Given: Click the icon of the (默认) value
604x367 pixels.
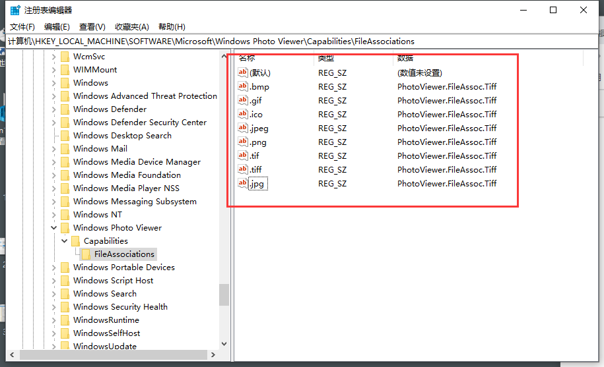Looking at the screenshot, I should point(243,72).
